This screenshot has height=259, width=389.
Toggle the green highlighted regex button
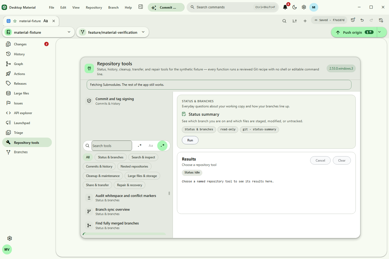point(162,146)
